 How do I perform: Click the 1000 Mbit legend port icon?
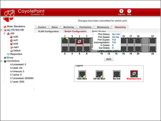click(x=82, y=74)
